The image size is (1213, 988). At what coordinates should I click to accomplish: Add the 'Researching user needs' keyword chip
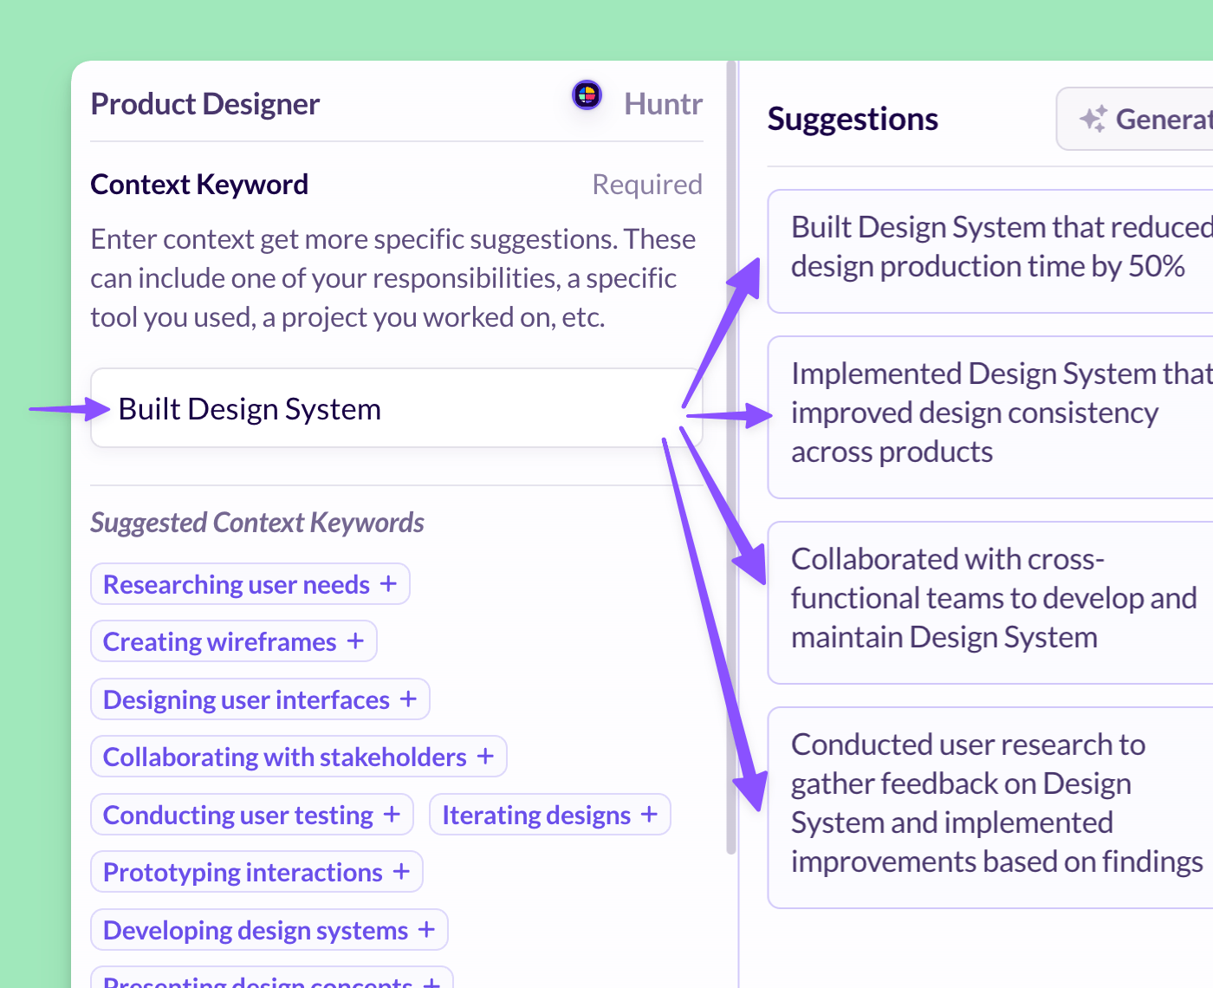click(x=237, y=585)
